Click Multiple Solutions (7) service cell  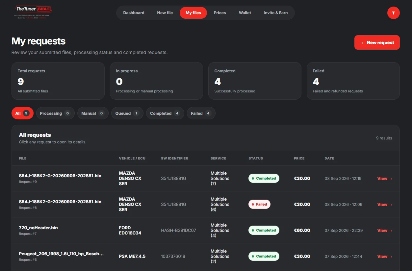tap(220, 178)
